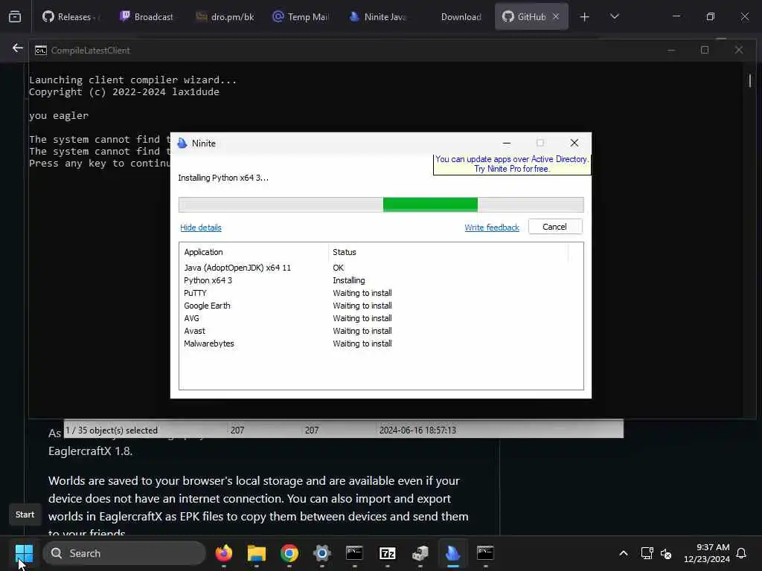The height and width of the screenshot is (571, 762).
Task: Open the gear settings app on taskbar
Action: [321, 553]
